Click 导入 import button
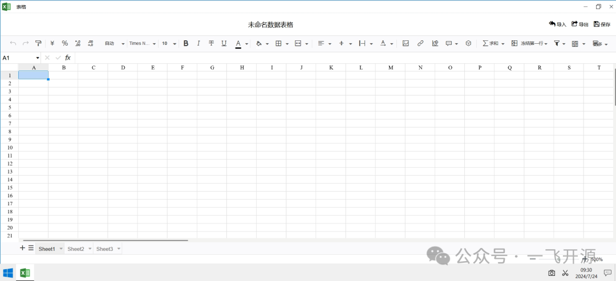This screenshot has height=281, width=616. (x=557, y=24)
